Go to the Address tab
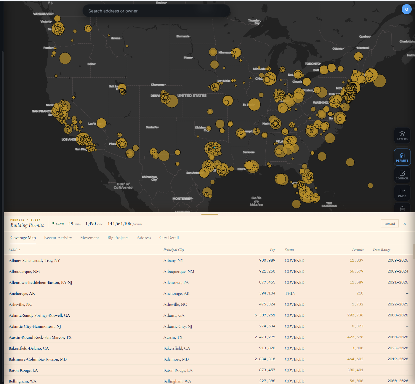 [x=144, y=238]
